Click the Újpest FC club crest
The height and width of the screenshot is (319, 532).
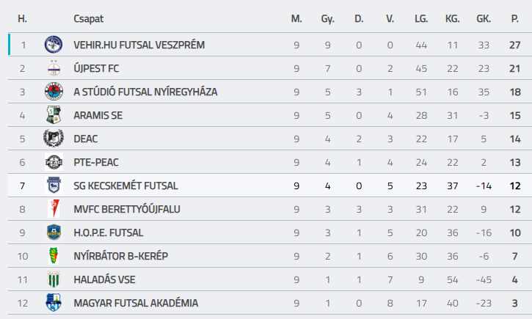[x=54, y=69]
